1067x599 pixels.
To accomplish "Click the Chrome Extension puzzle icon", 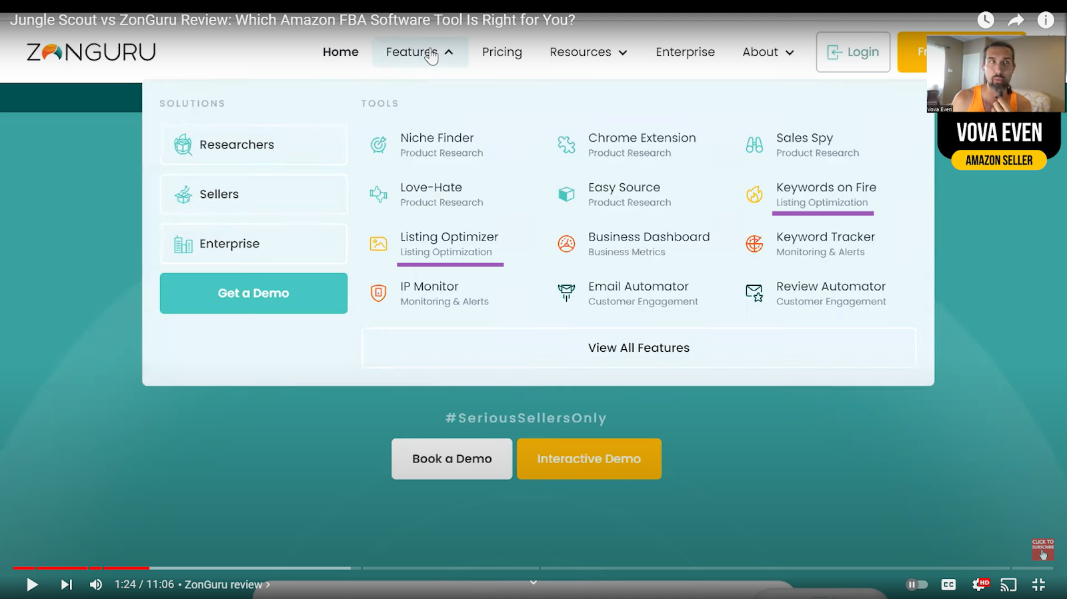I will point(566,145).
